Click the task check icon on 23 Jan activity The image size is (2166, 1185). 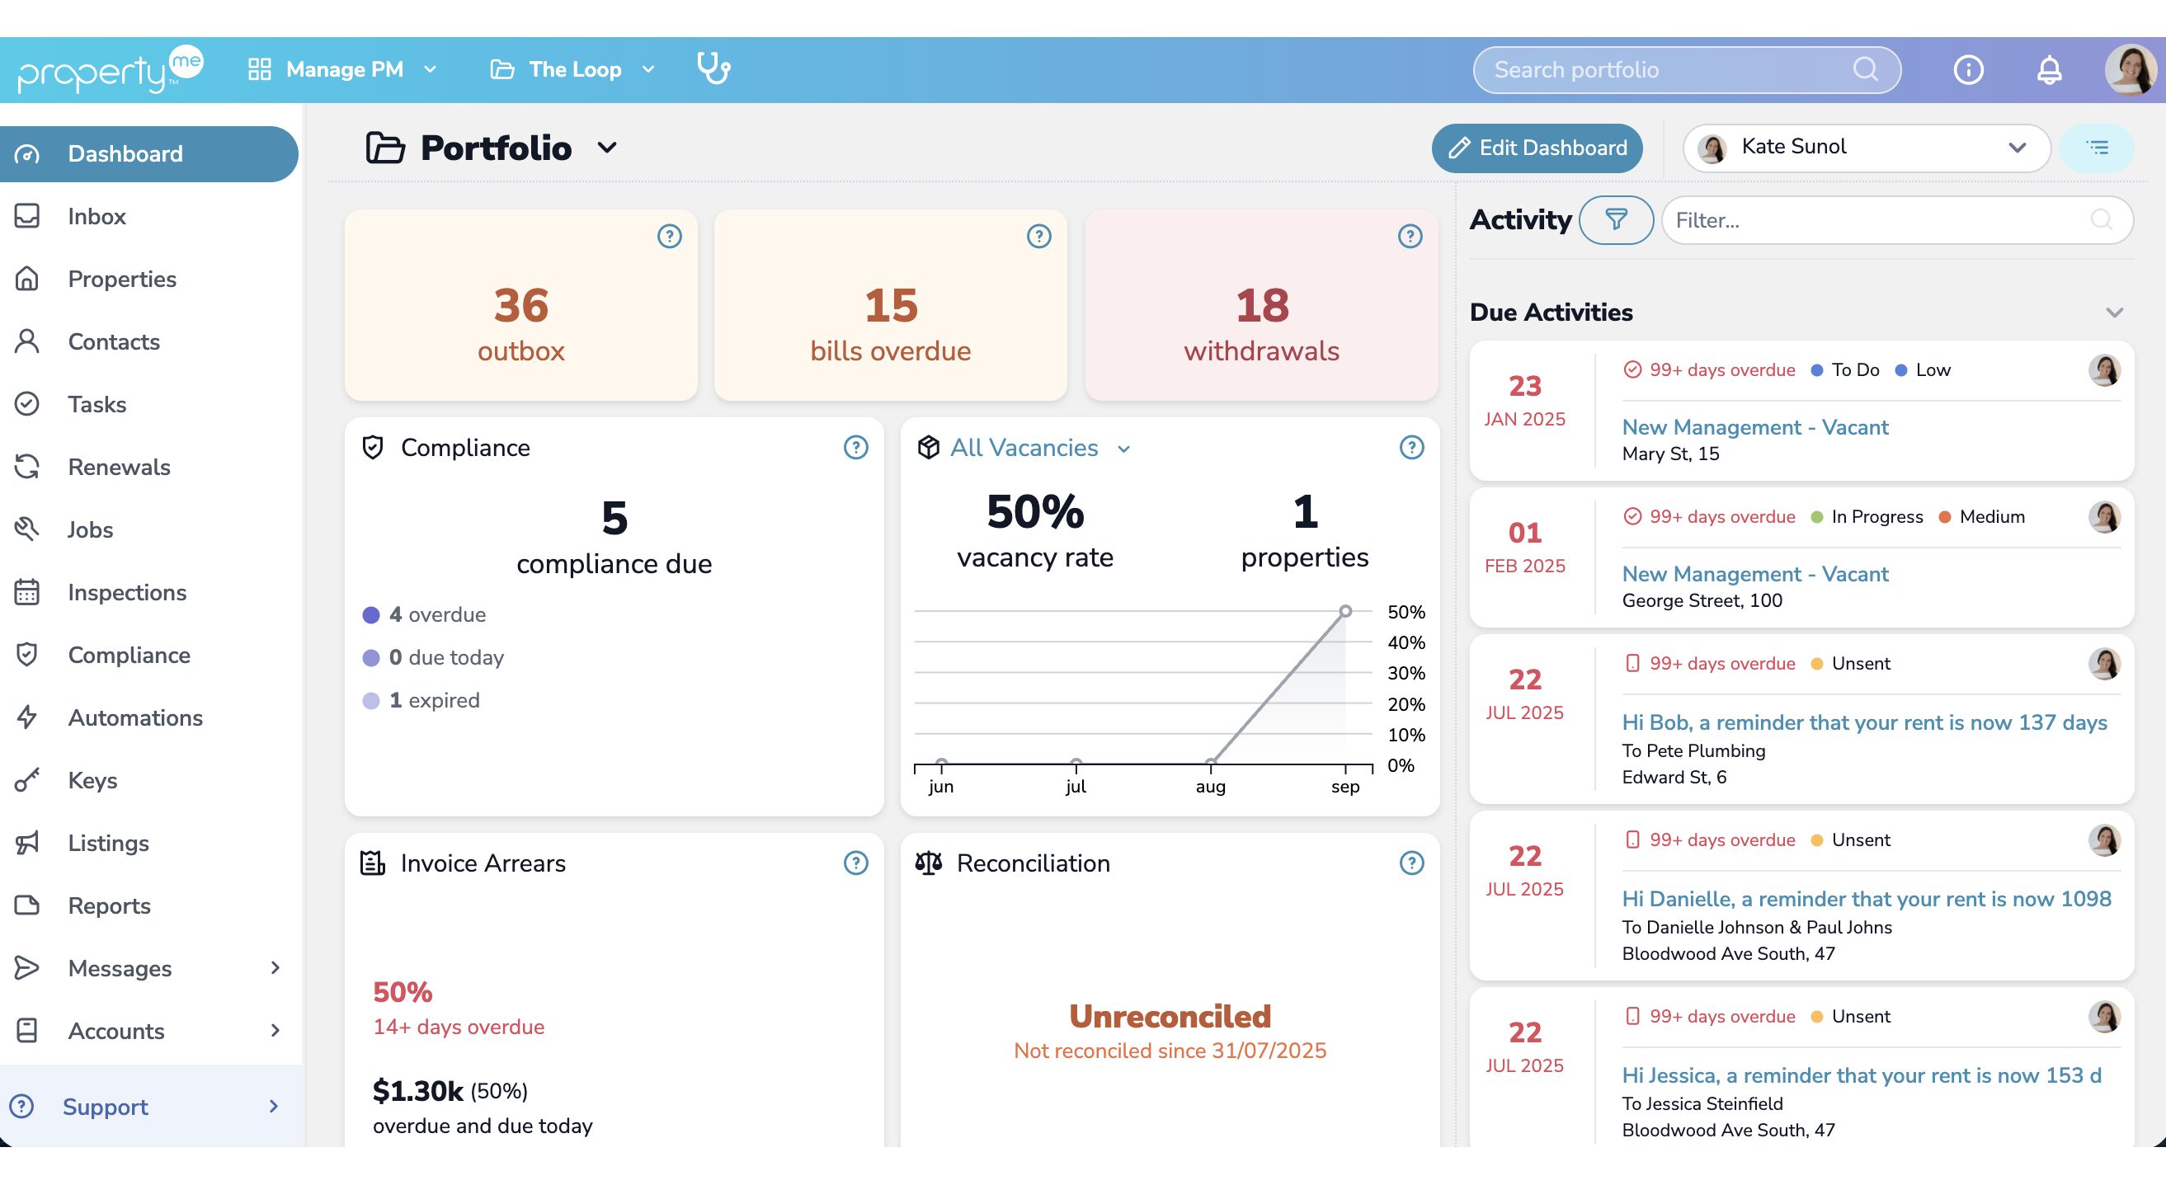coord(1632,369)
